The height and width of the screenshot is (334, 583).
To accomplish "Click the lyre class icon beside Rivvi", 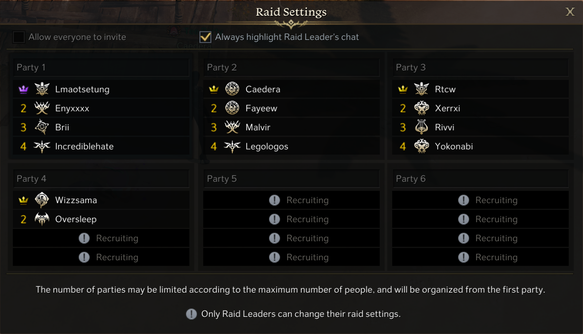I will click(422, 128).
